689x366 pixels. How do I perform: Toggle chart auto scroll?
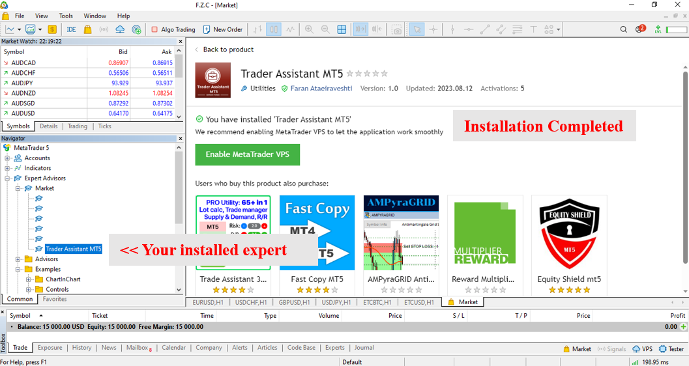360,29
